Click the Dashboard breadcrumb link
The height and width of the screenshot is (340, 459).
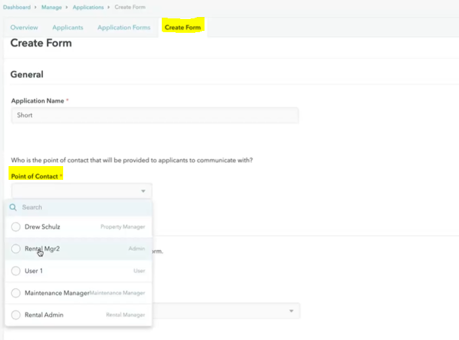pyautogui.click(x=16, y=7)
